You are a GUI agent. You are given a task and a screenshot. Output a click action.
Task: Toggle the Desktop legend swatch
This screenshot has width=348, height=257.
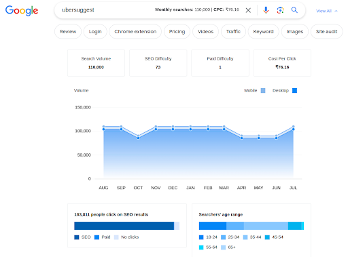click(294, 91)
